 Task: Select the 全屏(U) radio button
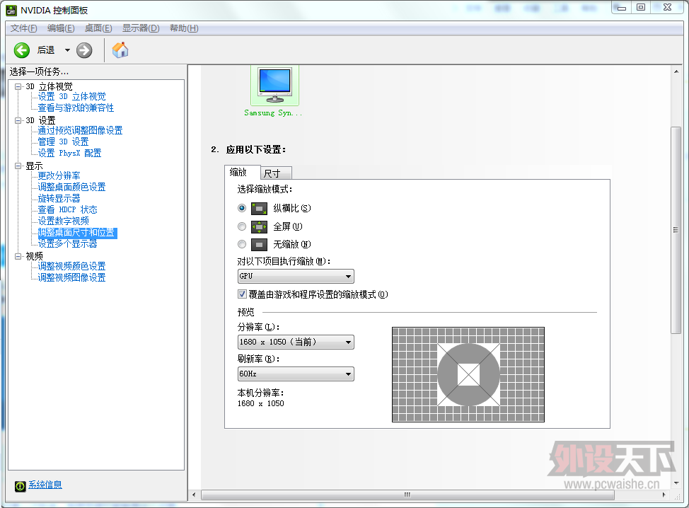point(242,226)
